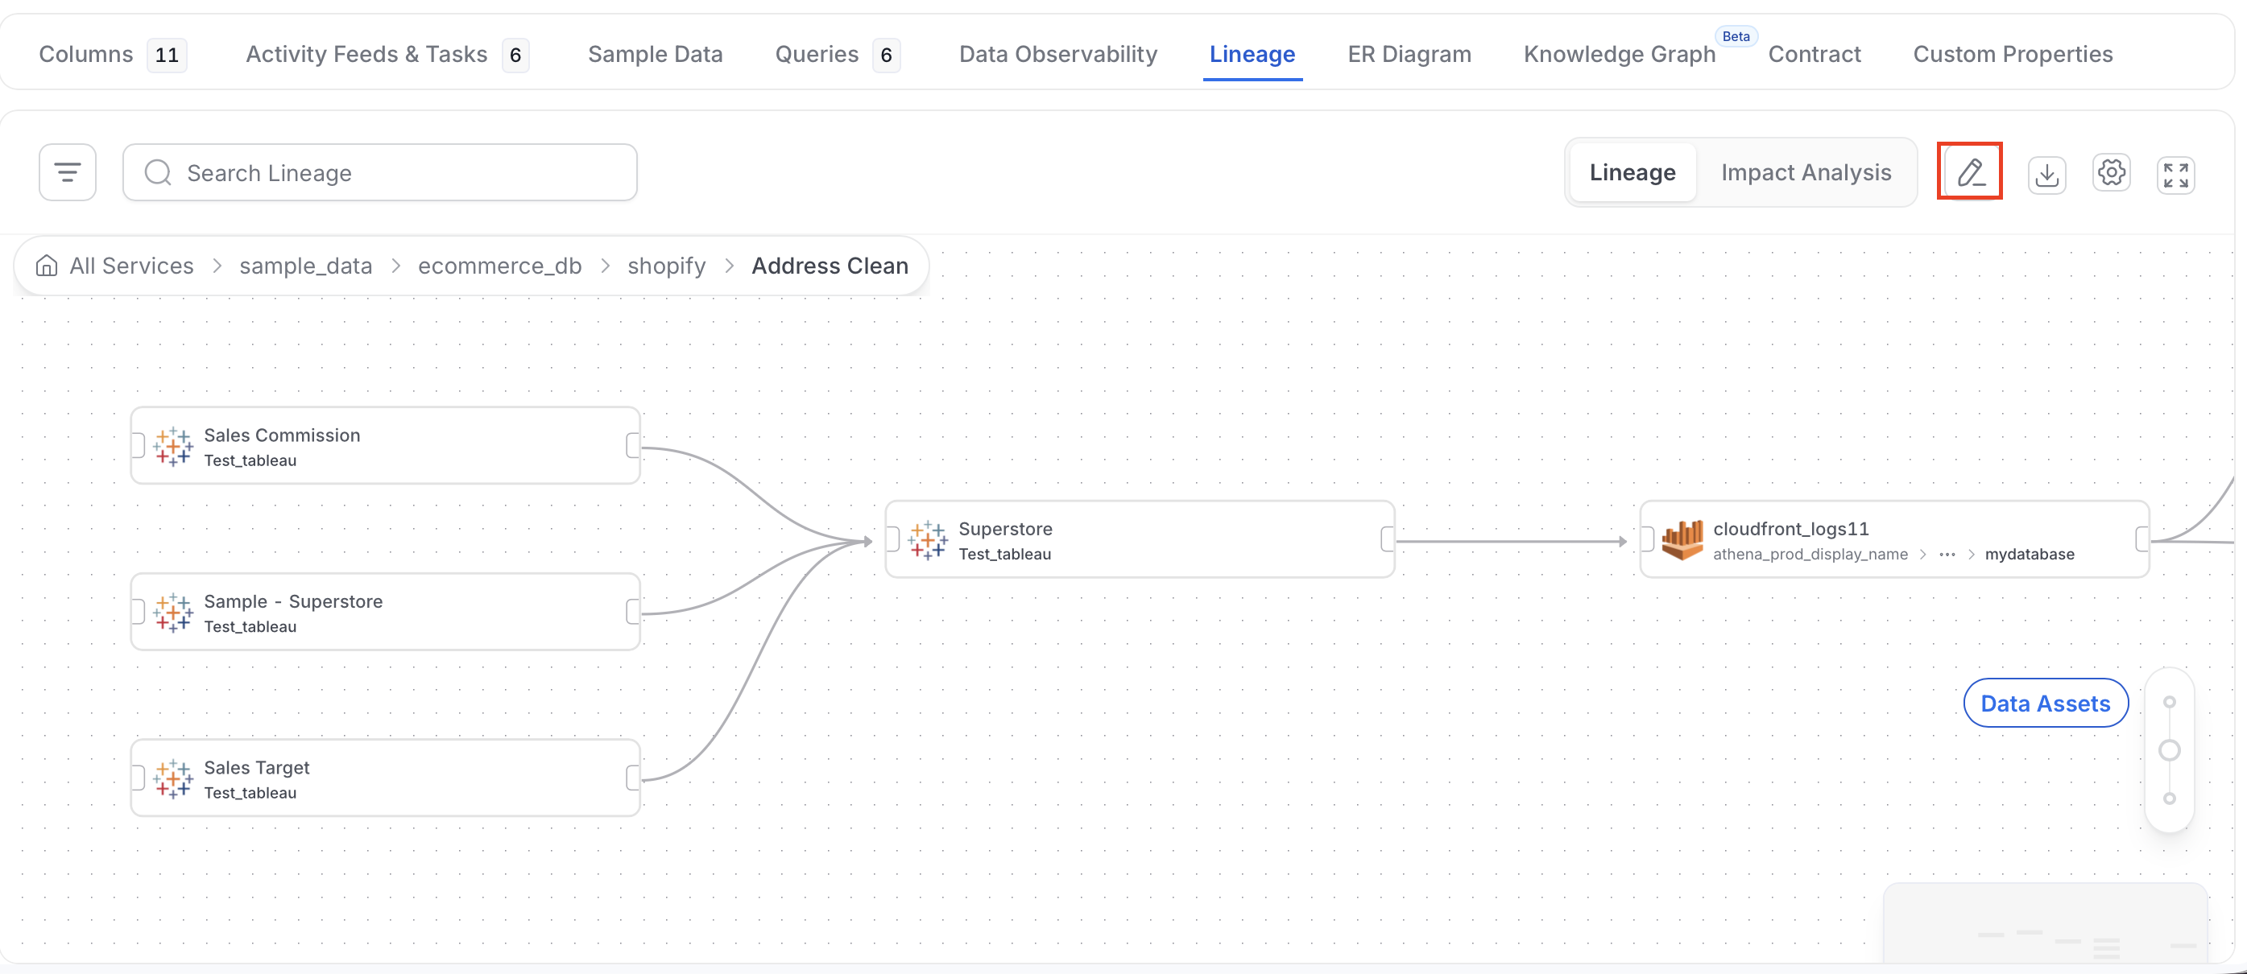Toggle the Data Assets layer button
This screenshot has height=974, width=2247.
pyautogui.click(x=2046, y=703)
